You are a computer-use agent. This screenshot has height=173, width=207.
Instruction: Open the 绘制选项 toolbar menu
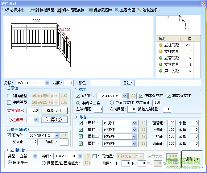pyautogui.click(x=149, y=10)
